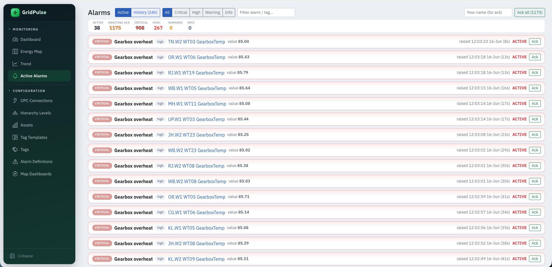Open the MH.W1 WT11 GearboxTemp tag link
The width and height of the screenshot is (552, 267).
pyautogui.click(x=197, y=104)
